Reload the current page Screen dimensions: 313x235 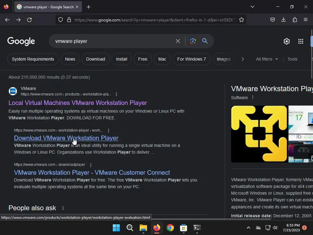(29, 20)
